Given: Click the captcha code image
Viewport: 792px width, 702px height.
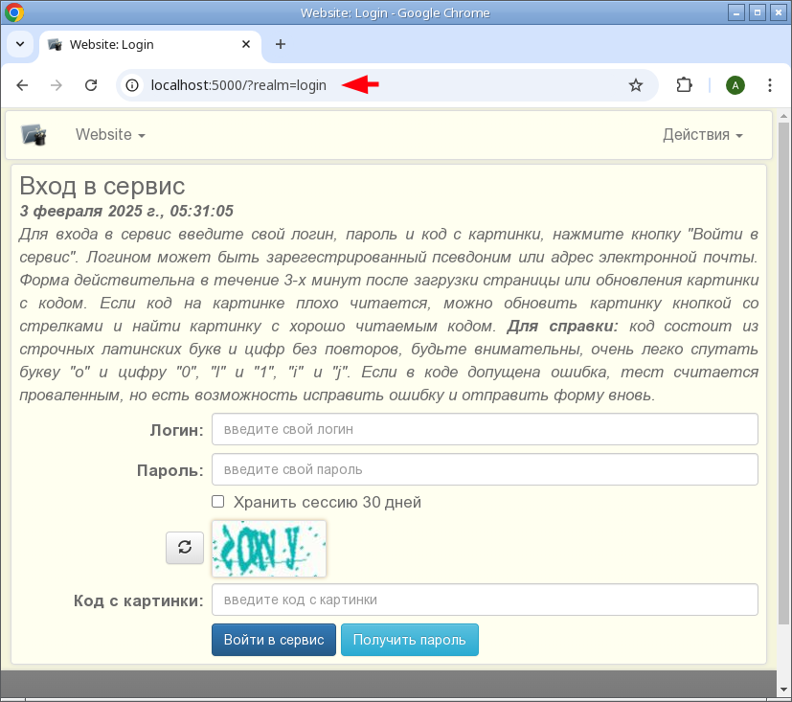Looking at the screenshot, I should (269, 549).
